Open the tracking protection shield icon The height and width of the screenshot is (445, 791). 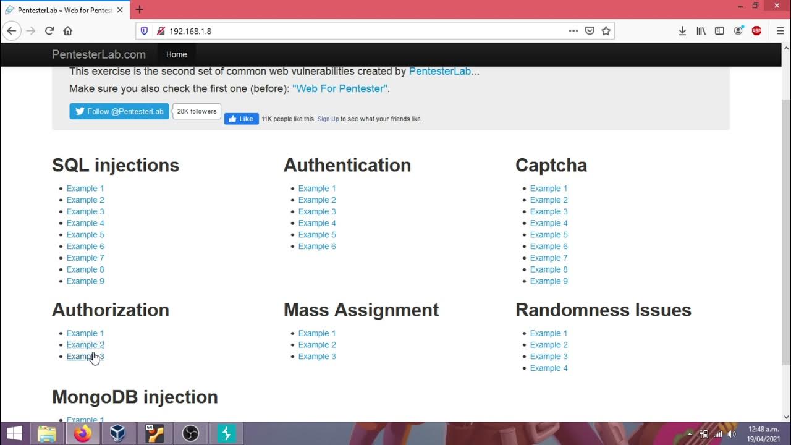[145, 31]
